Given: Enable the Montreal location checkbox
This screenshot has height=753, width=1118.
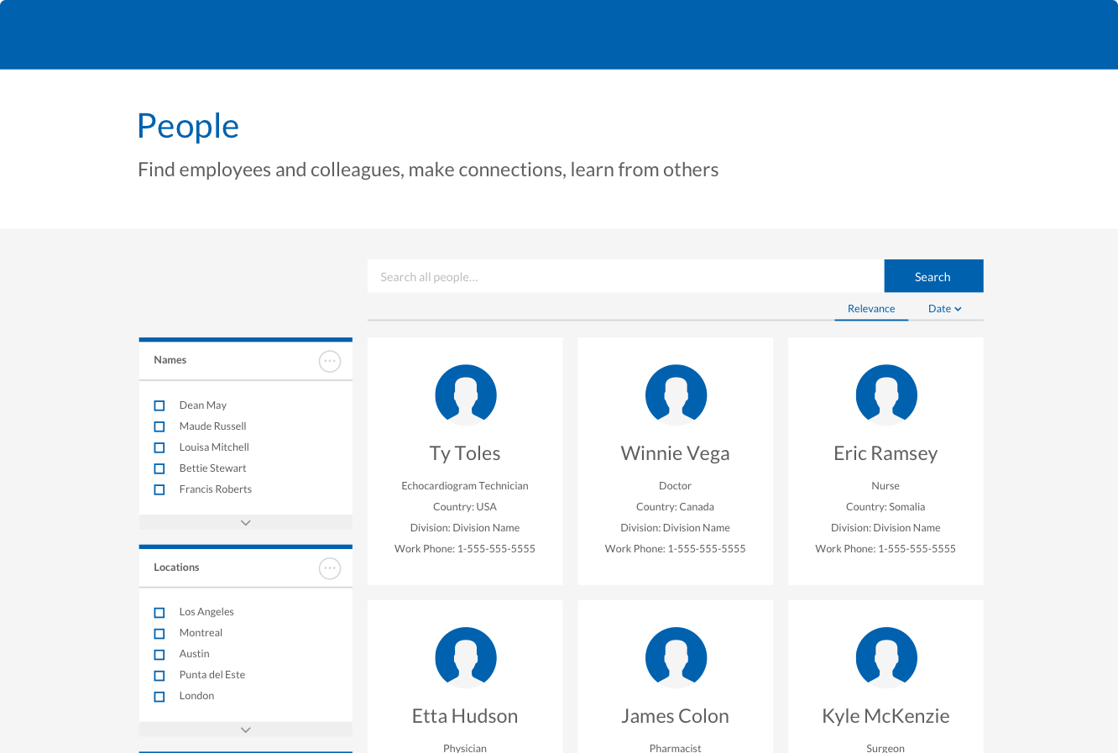Looking at the screenshot, I should point(159,634).
